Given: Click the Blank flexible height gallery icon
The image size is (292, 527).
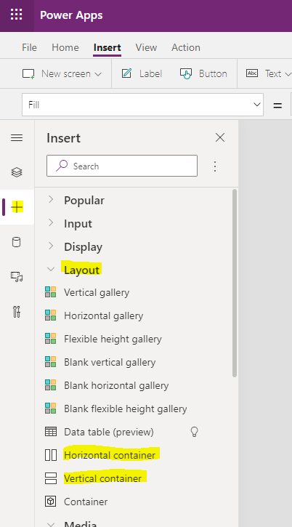Looking at the screenshot, I should (51, 409).
